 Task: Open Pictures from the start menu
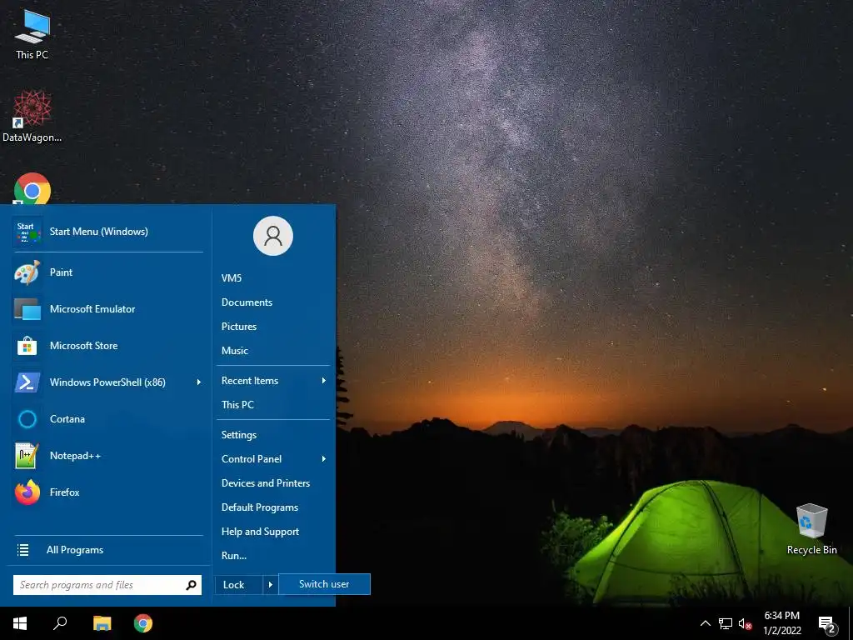click(239, 327)
